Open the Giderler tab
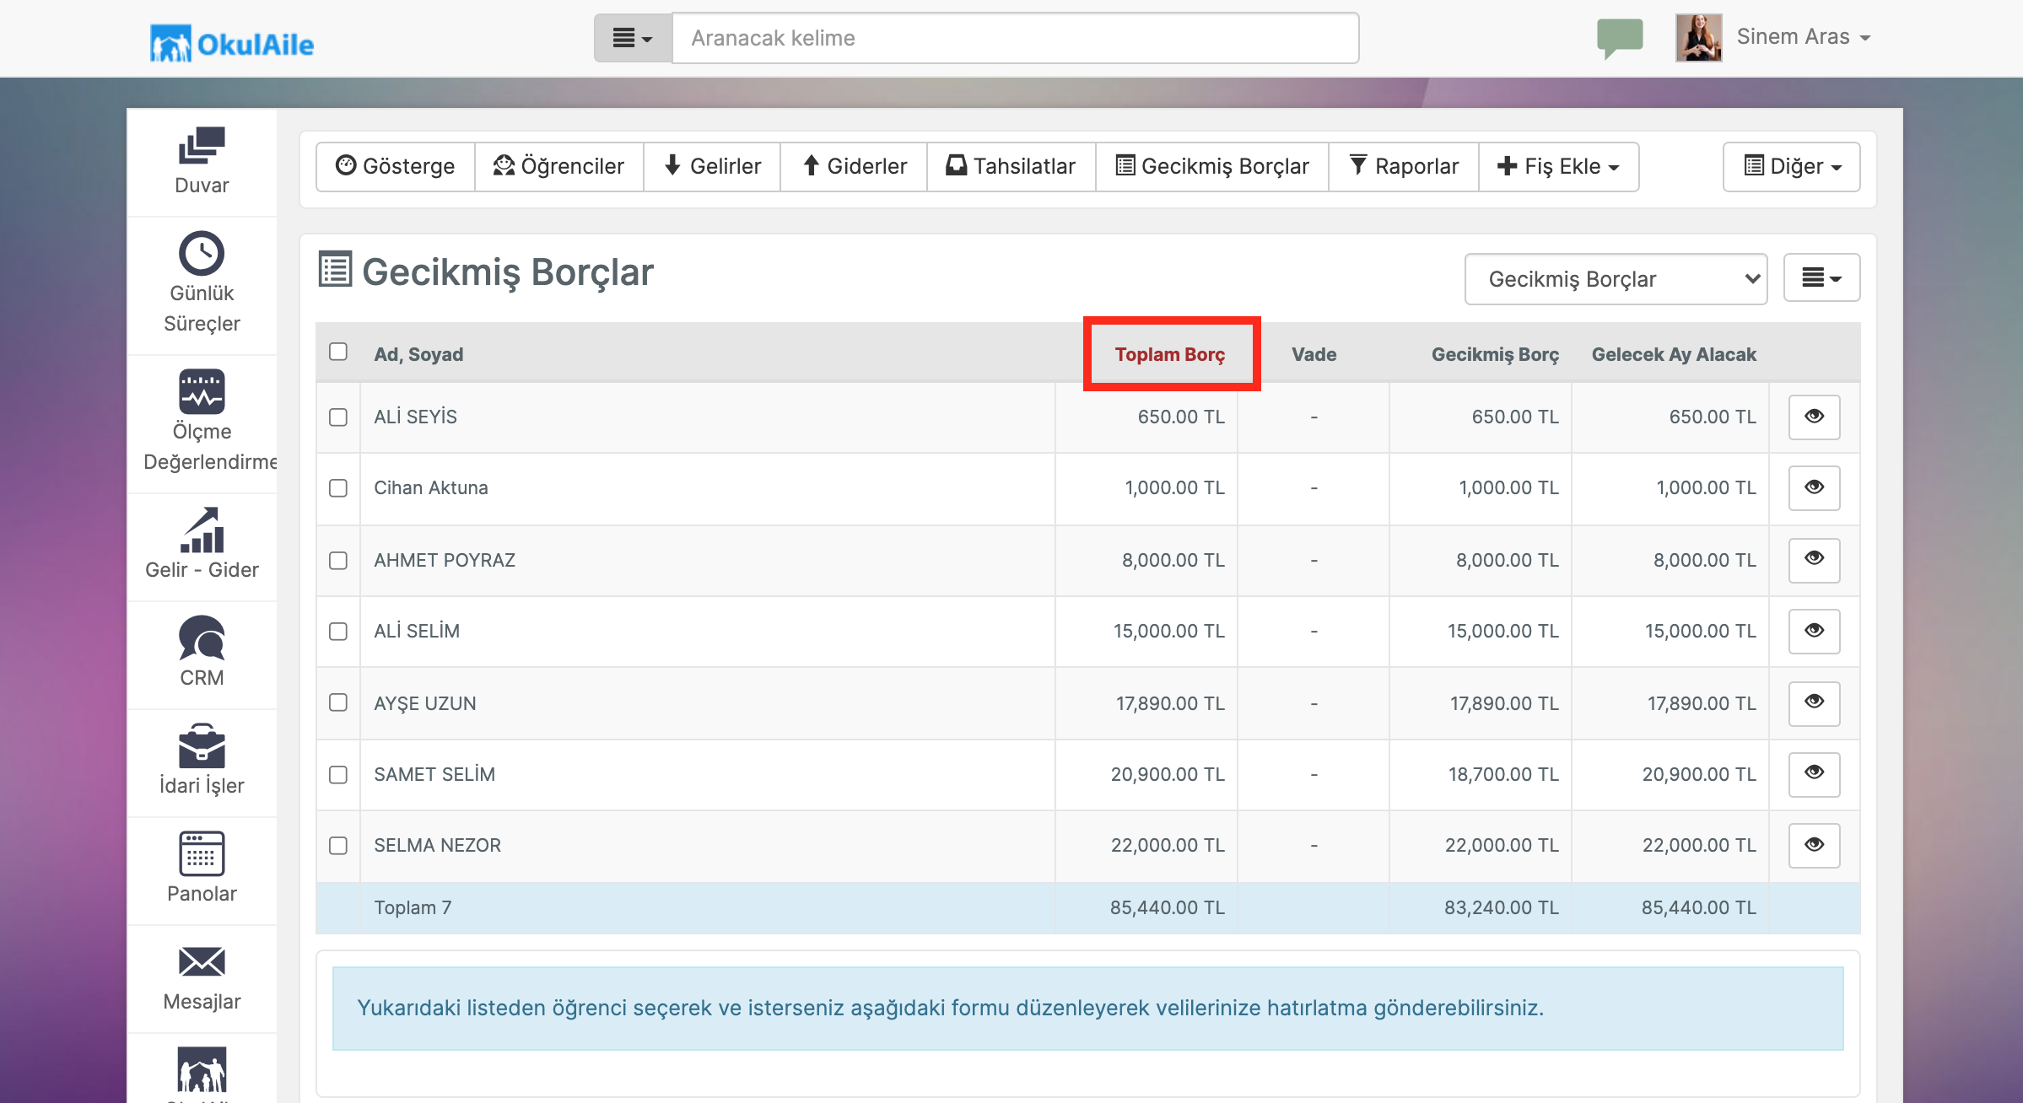The image size is (2023, 1103). click(x=854, y=166)
